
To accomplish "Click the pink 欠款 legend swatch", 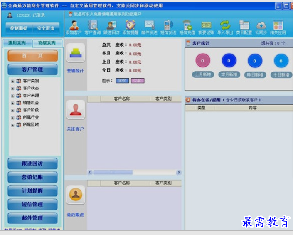I will pos(138,81).
